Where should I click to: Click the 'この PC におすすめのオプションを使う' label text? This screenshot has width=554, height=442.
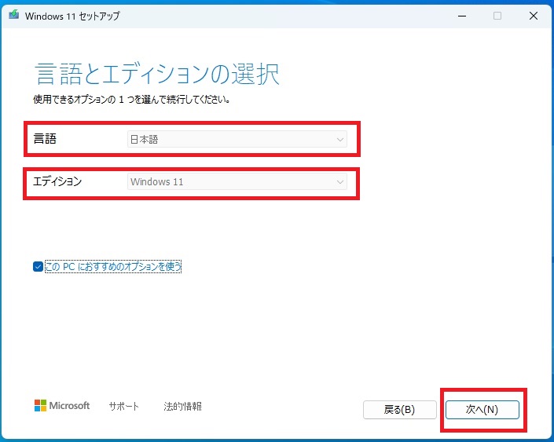(x=113, y=267)
